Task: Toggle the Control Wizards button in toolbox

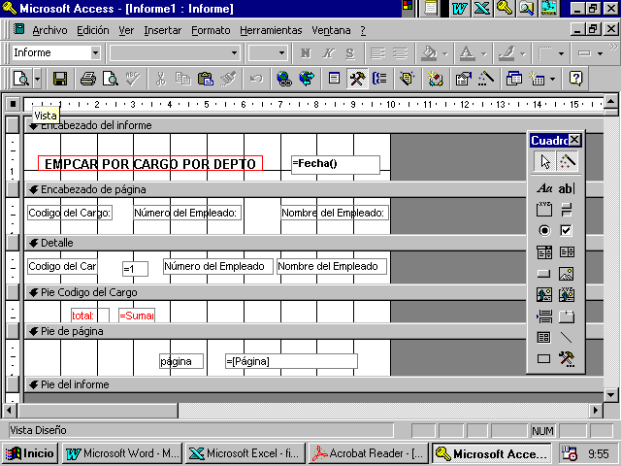Action: [x=567, y=161]
